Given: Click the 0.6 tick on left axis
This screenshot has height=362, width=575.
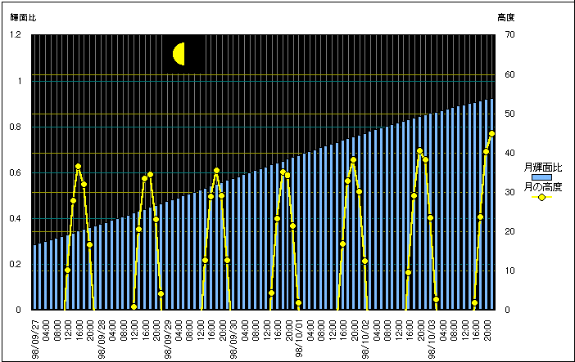Looking at the screenshot, I should pyautogui.click(x=16, y=172).
